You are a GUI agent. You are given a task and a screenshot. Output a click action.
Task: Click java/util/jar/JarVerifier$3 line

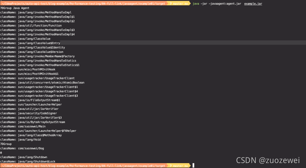point(31,118)
